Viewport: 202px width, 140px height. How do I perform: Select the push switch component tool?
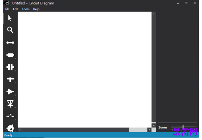pos(10,116)
